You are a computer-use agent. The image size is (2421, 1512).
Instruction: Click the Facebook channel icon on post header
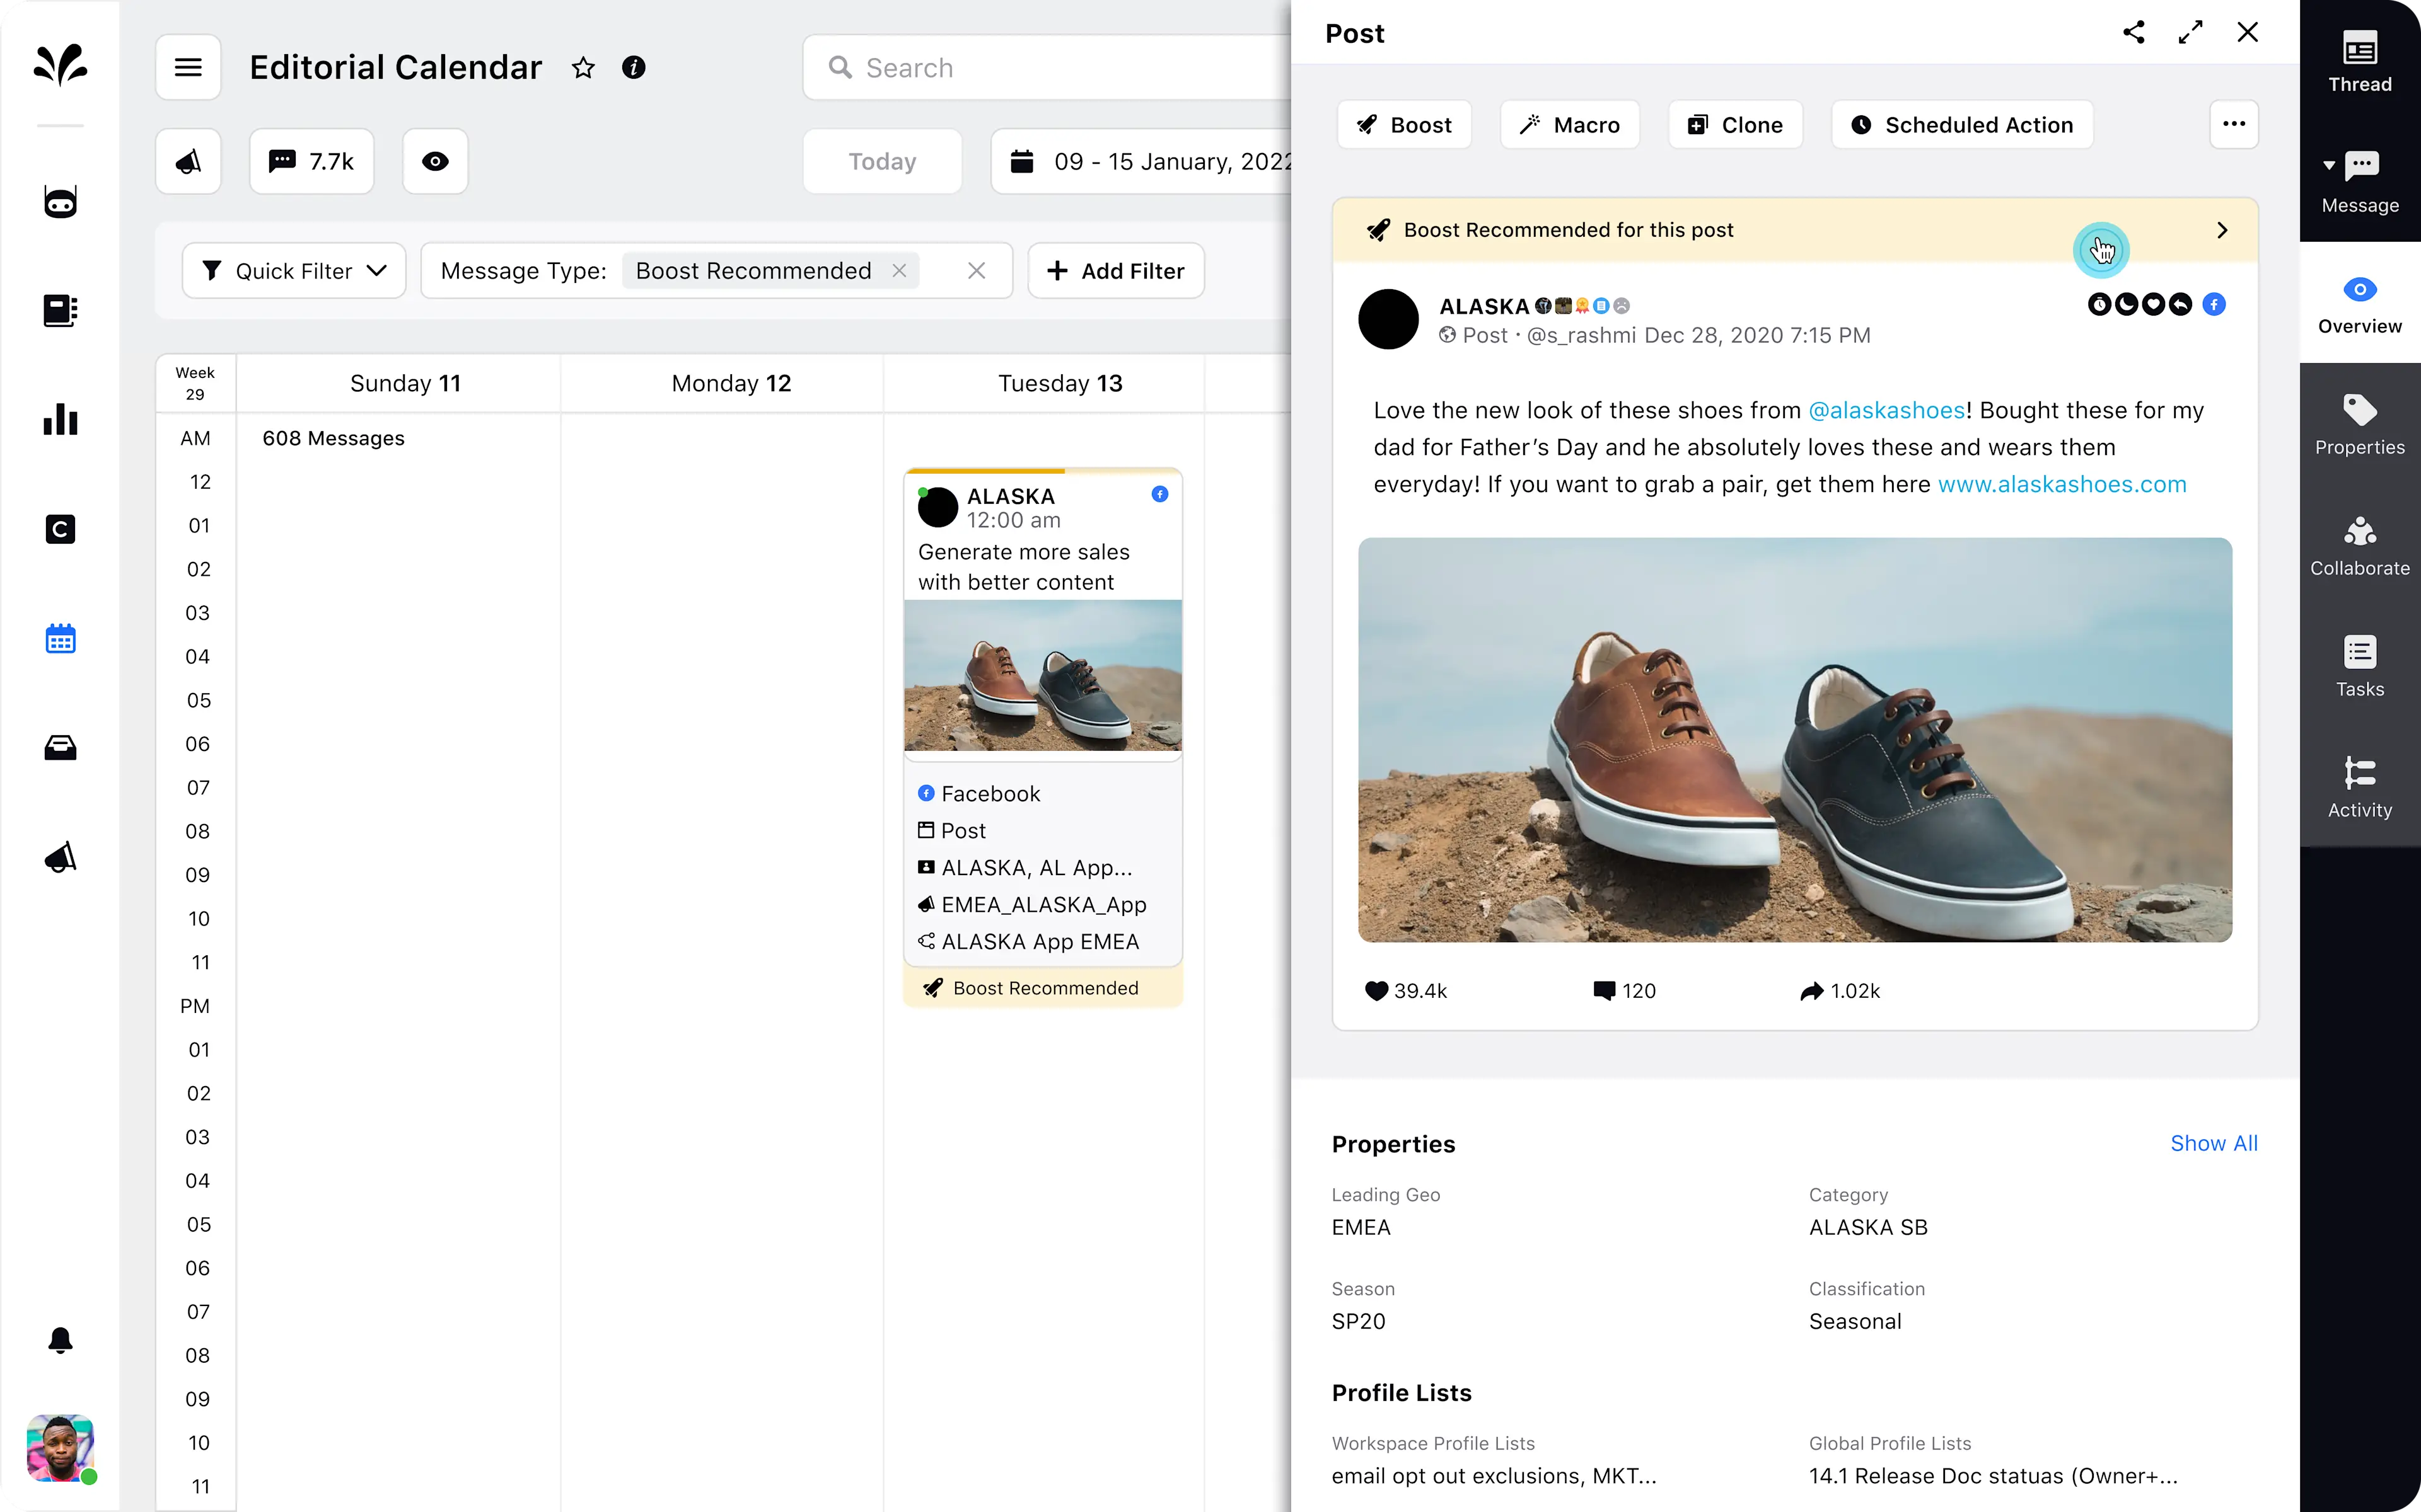(2214, 304)
